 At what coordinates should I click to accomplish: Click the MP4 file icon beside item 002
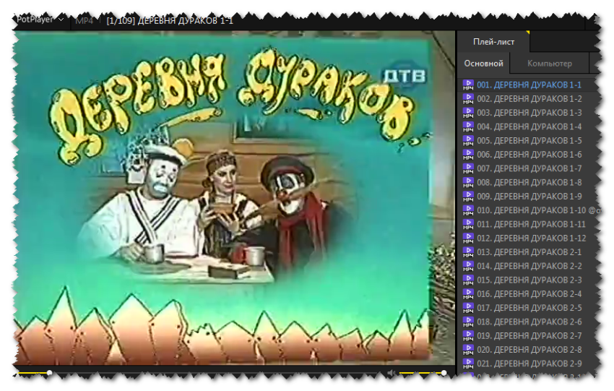click(x=468, y=99)
